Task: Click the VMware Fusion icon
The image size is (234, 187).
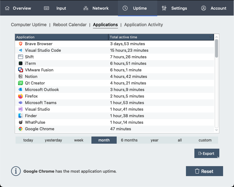Action: tap(21, 70)
